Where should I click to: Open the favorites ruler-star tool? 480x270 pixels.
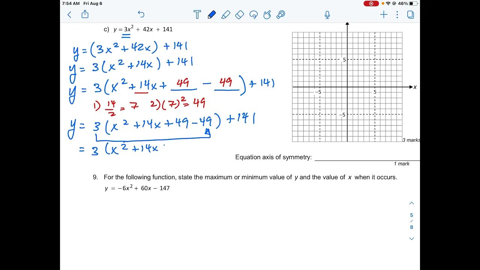pos(280,15)
